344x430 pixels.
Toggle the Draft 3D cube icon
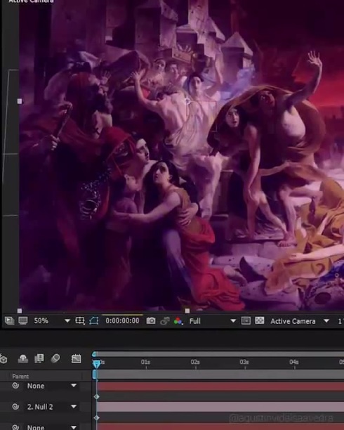4,359
